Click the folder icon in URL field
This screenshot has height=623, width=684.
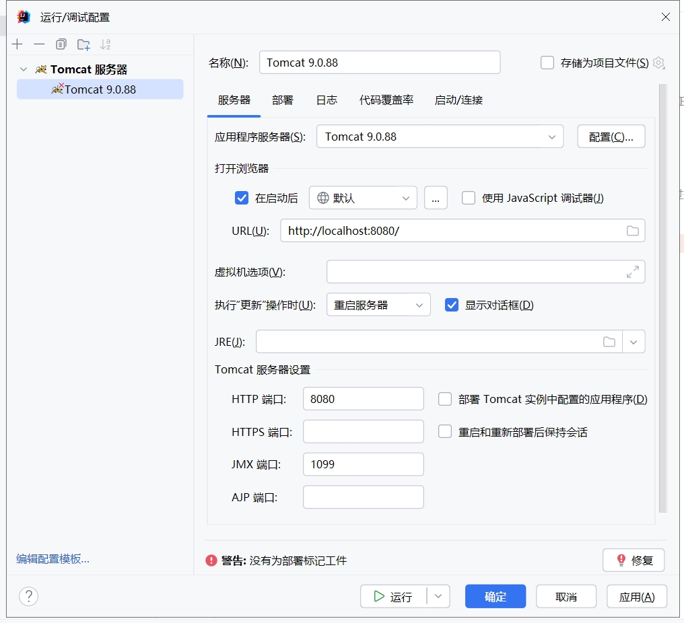click(632, 231)
